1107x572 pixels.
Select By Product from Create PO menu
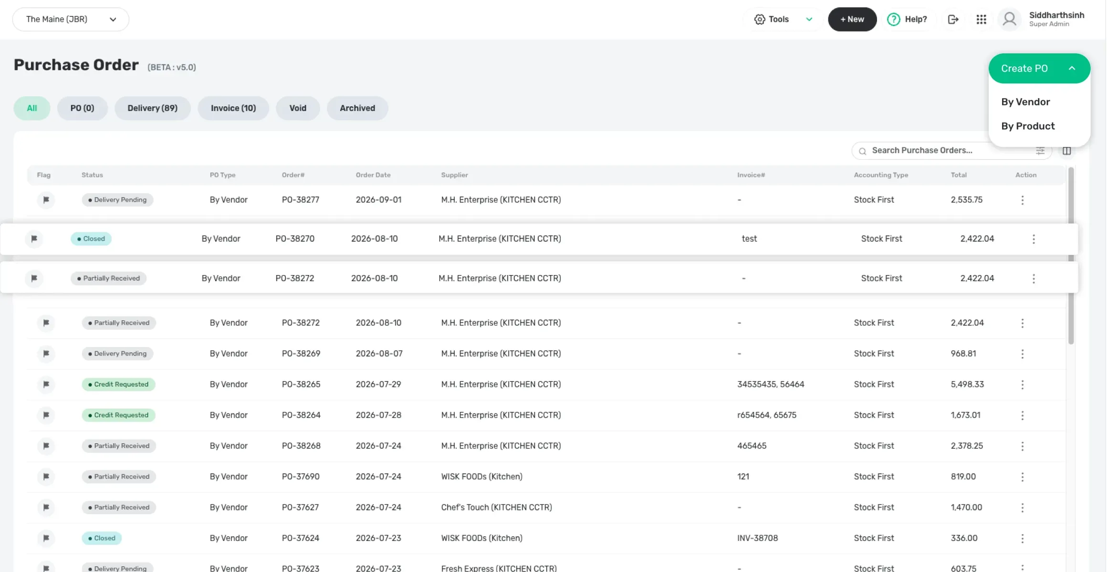tap(1028, 126)
